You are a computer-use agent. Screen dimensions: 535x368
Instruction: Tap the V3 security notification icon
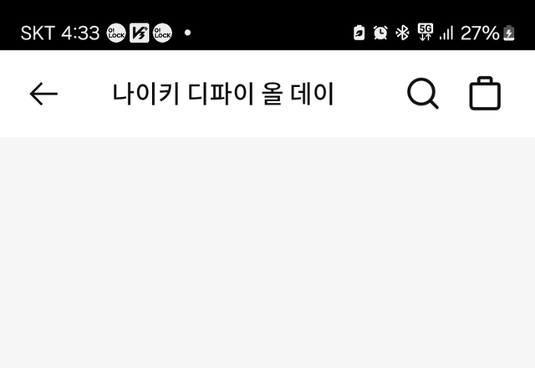point(140,33)
